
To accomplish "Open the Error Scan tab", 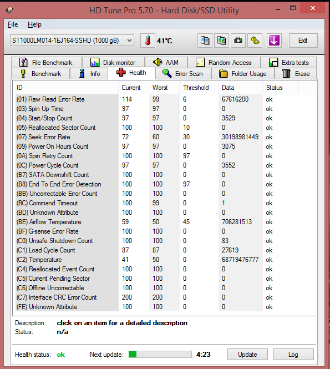I will tap(183, 74).
